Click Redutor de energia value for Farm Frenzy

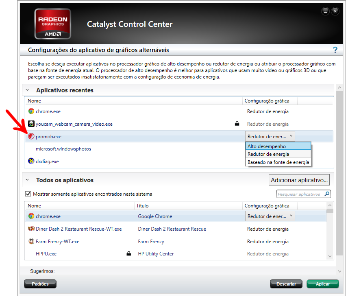[268, 242]
